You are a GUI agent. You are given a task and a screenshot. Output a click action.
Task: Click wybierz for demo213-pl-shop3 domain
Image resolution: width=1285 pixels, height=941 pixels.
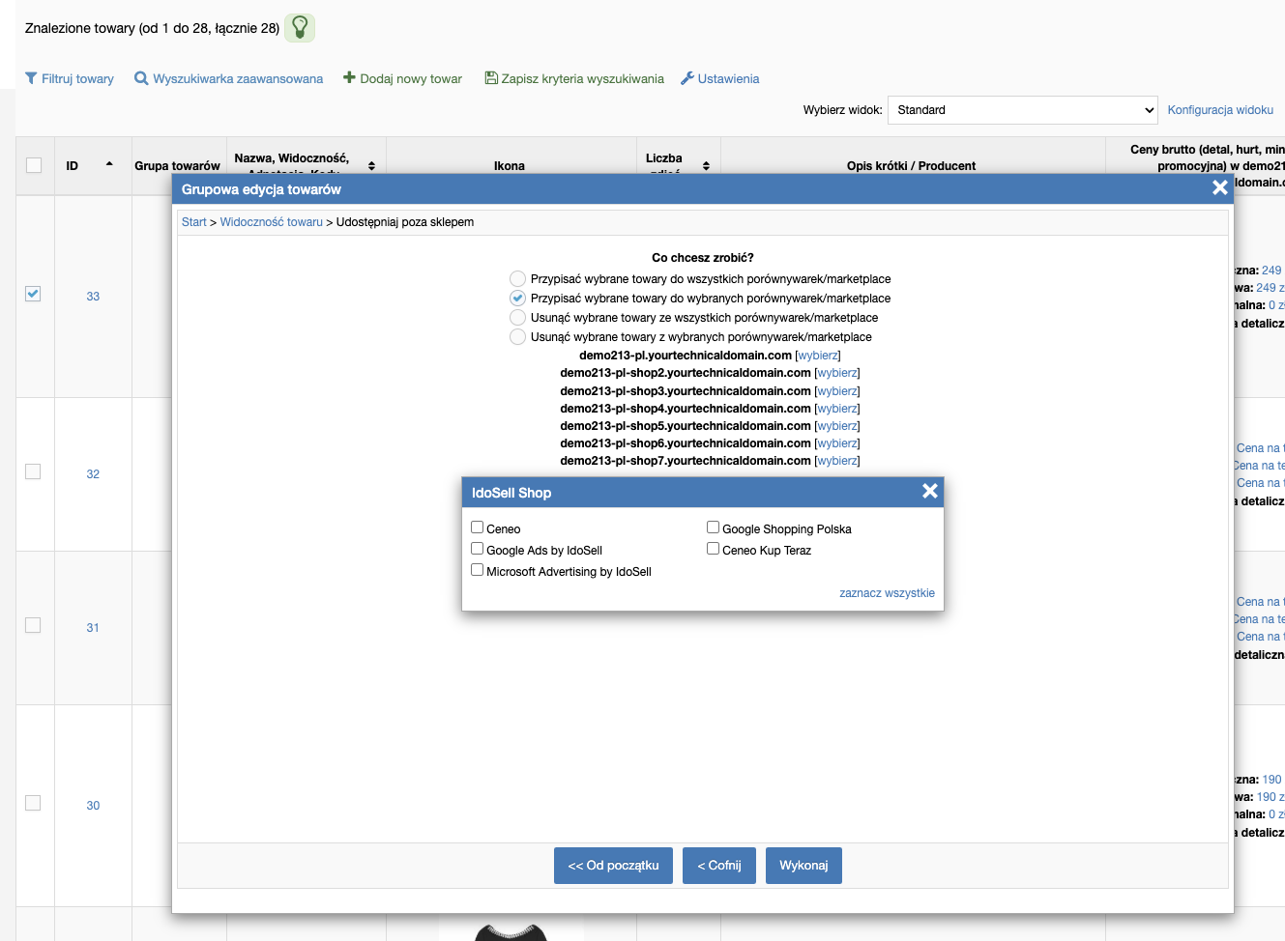pos(837,391)
